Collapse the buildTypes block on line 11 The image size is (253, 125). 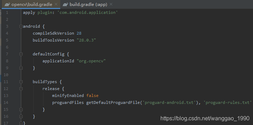tap(21, 82)
